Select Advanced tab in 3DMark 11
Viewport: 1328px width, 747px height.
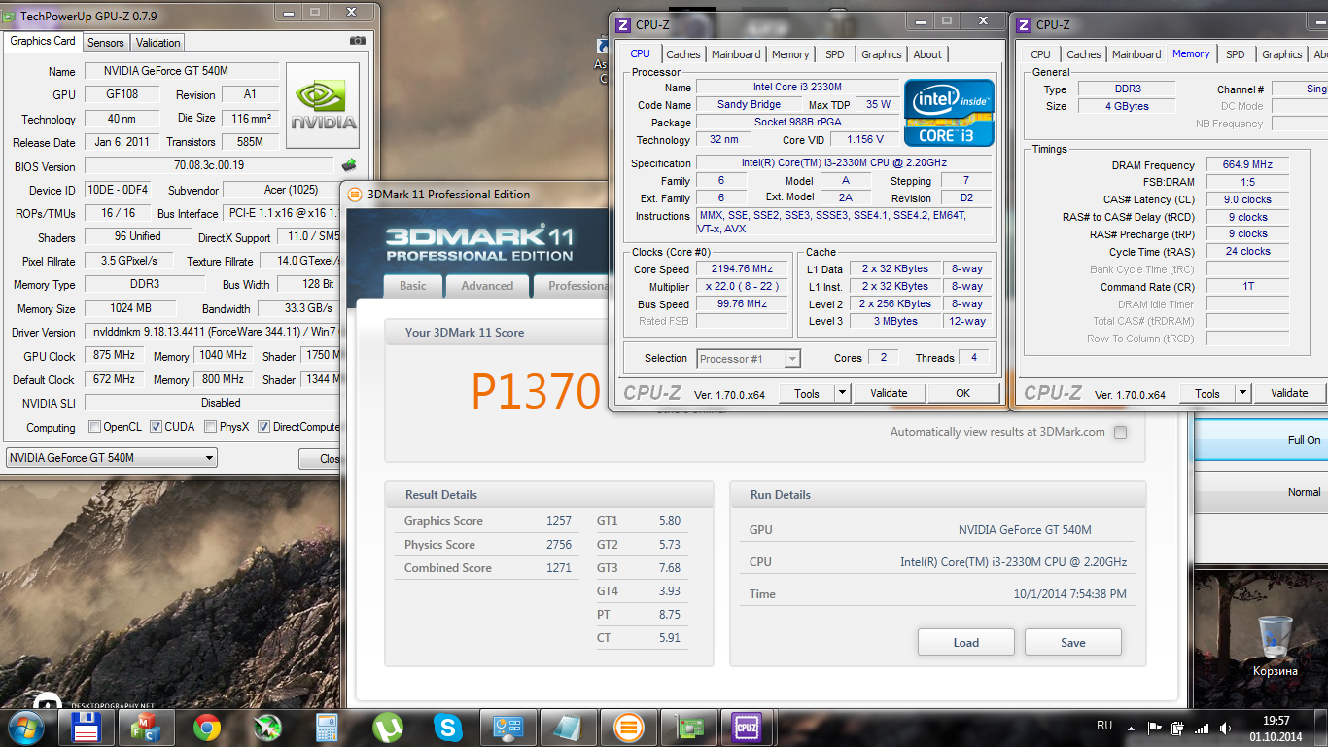(487, 286)
